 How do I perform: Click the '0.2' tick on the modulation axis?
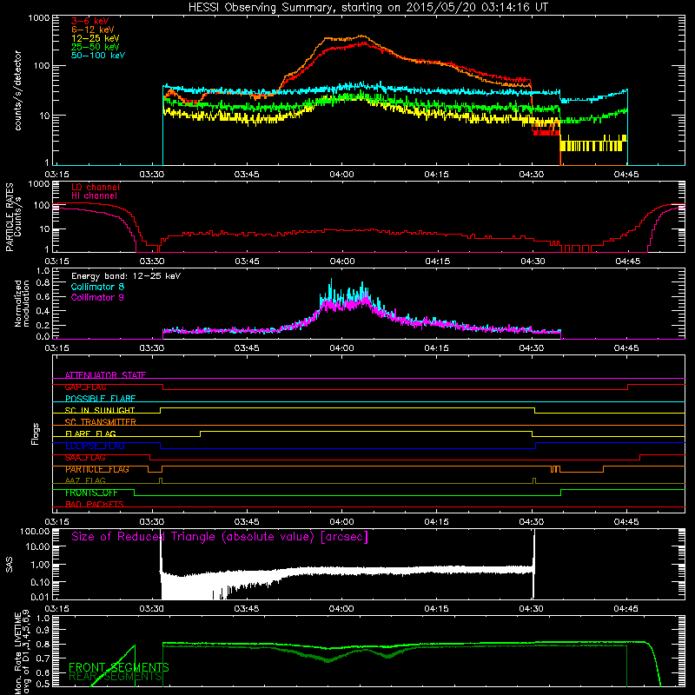pyautogui.click(x=43, y=325)
